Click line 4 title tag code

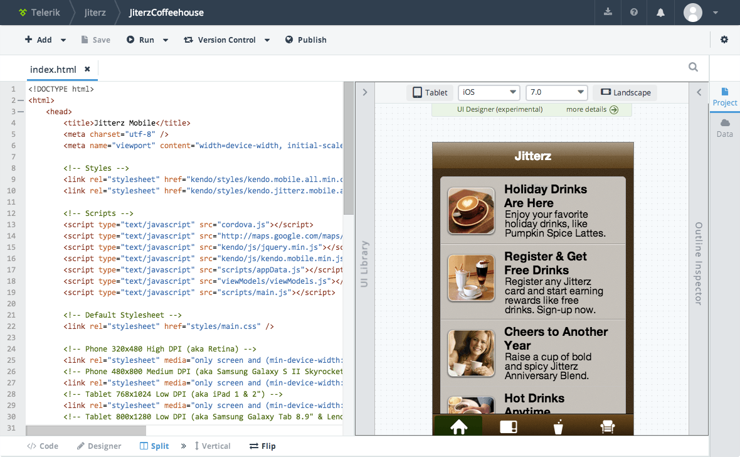tap(127, 123)
